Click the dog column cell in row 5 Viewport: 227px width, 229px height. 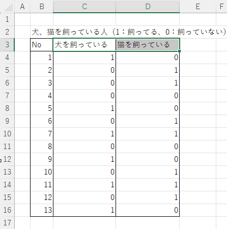pyautogui.click(x=84, y=70)
